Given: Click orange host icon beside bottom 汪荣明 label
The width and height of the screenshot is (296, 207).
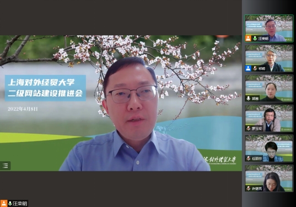Looking at the screenshot, I should click(4, 203).
